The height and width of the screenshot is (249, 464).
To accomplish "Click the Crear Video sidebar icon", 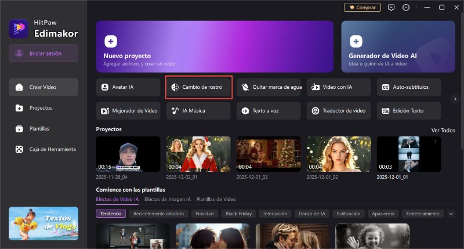I will 19,87.
